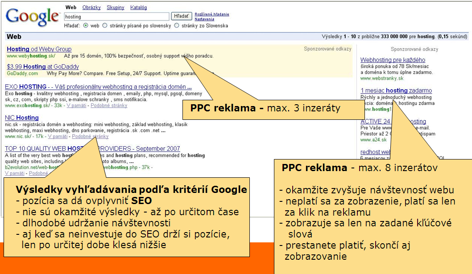Screen dimensions: 472x274
Task: Visit the NIC Hosting result
Action: 22,118
